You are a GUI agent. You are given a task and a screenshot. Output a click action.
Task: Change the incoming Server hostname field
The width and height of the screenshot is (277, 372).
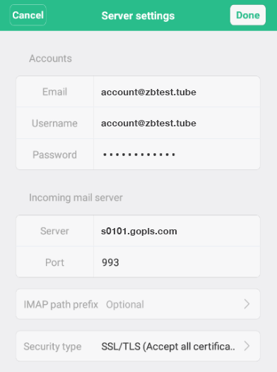coord(177,231)
